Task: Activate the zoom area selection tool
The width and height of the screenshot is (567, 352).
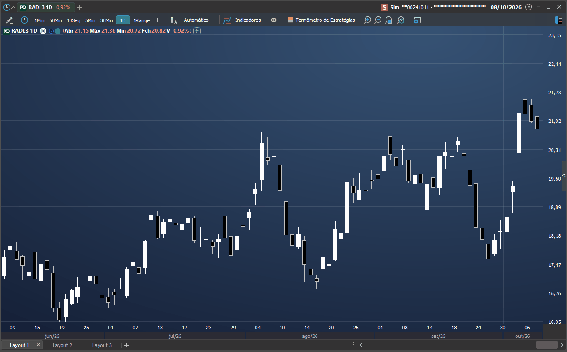Action: 389,20
